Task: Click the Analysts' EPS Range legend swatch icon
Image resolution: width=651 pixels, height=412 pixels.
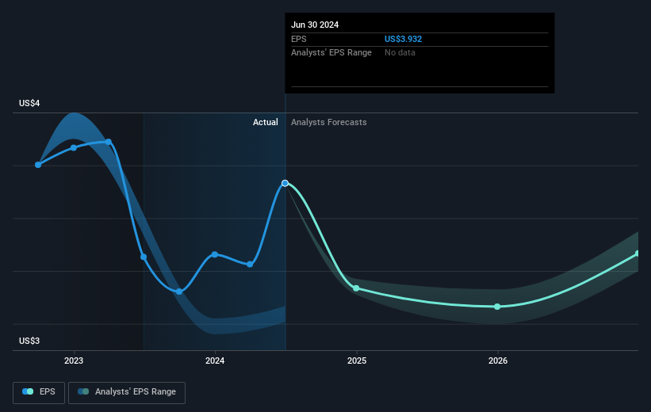Action: point(83,391)
